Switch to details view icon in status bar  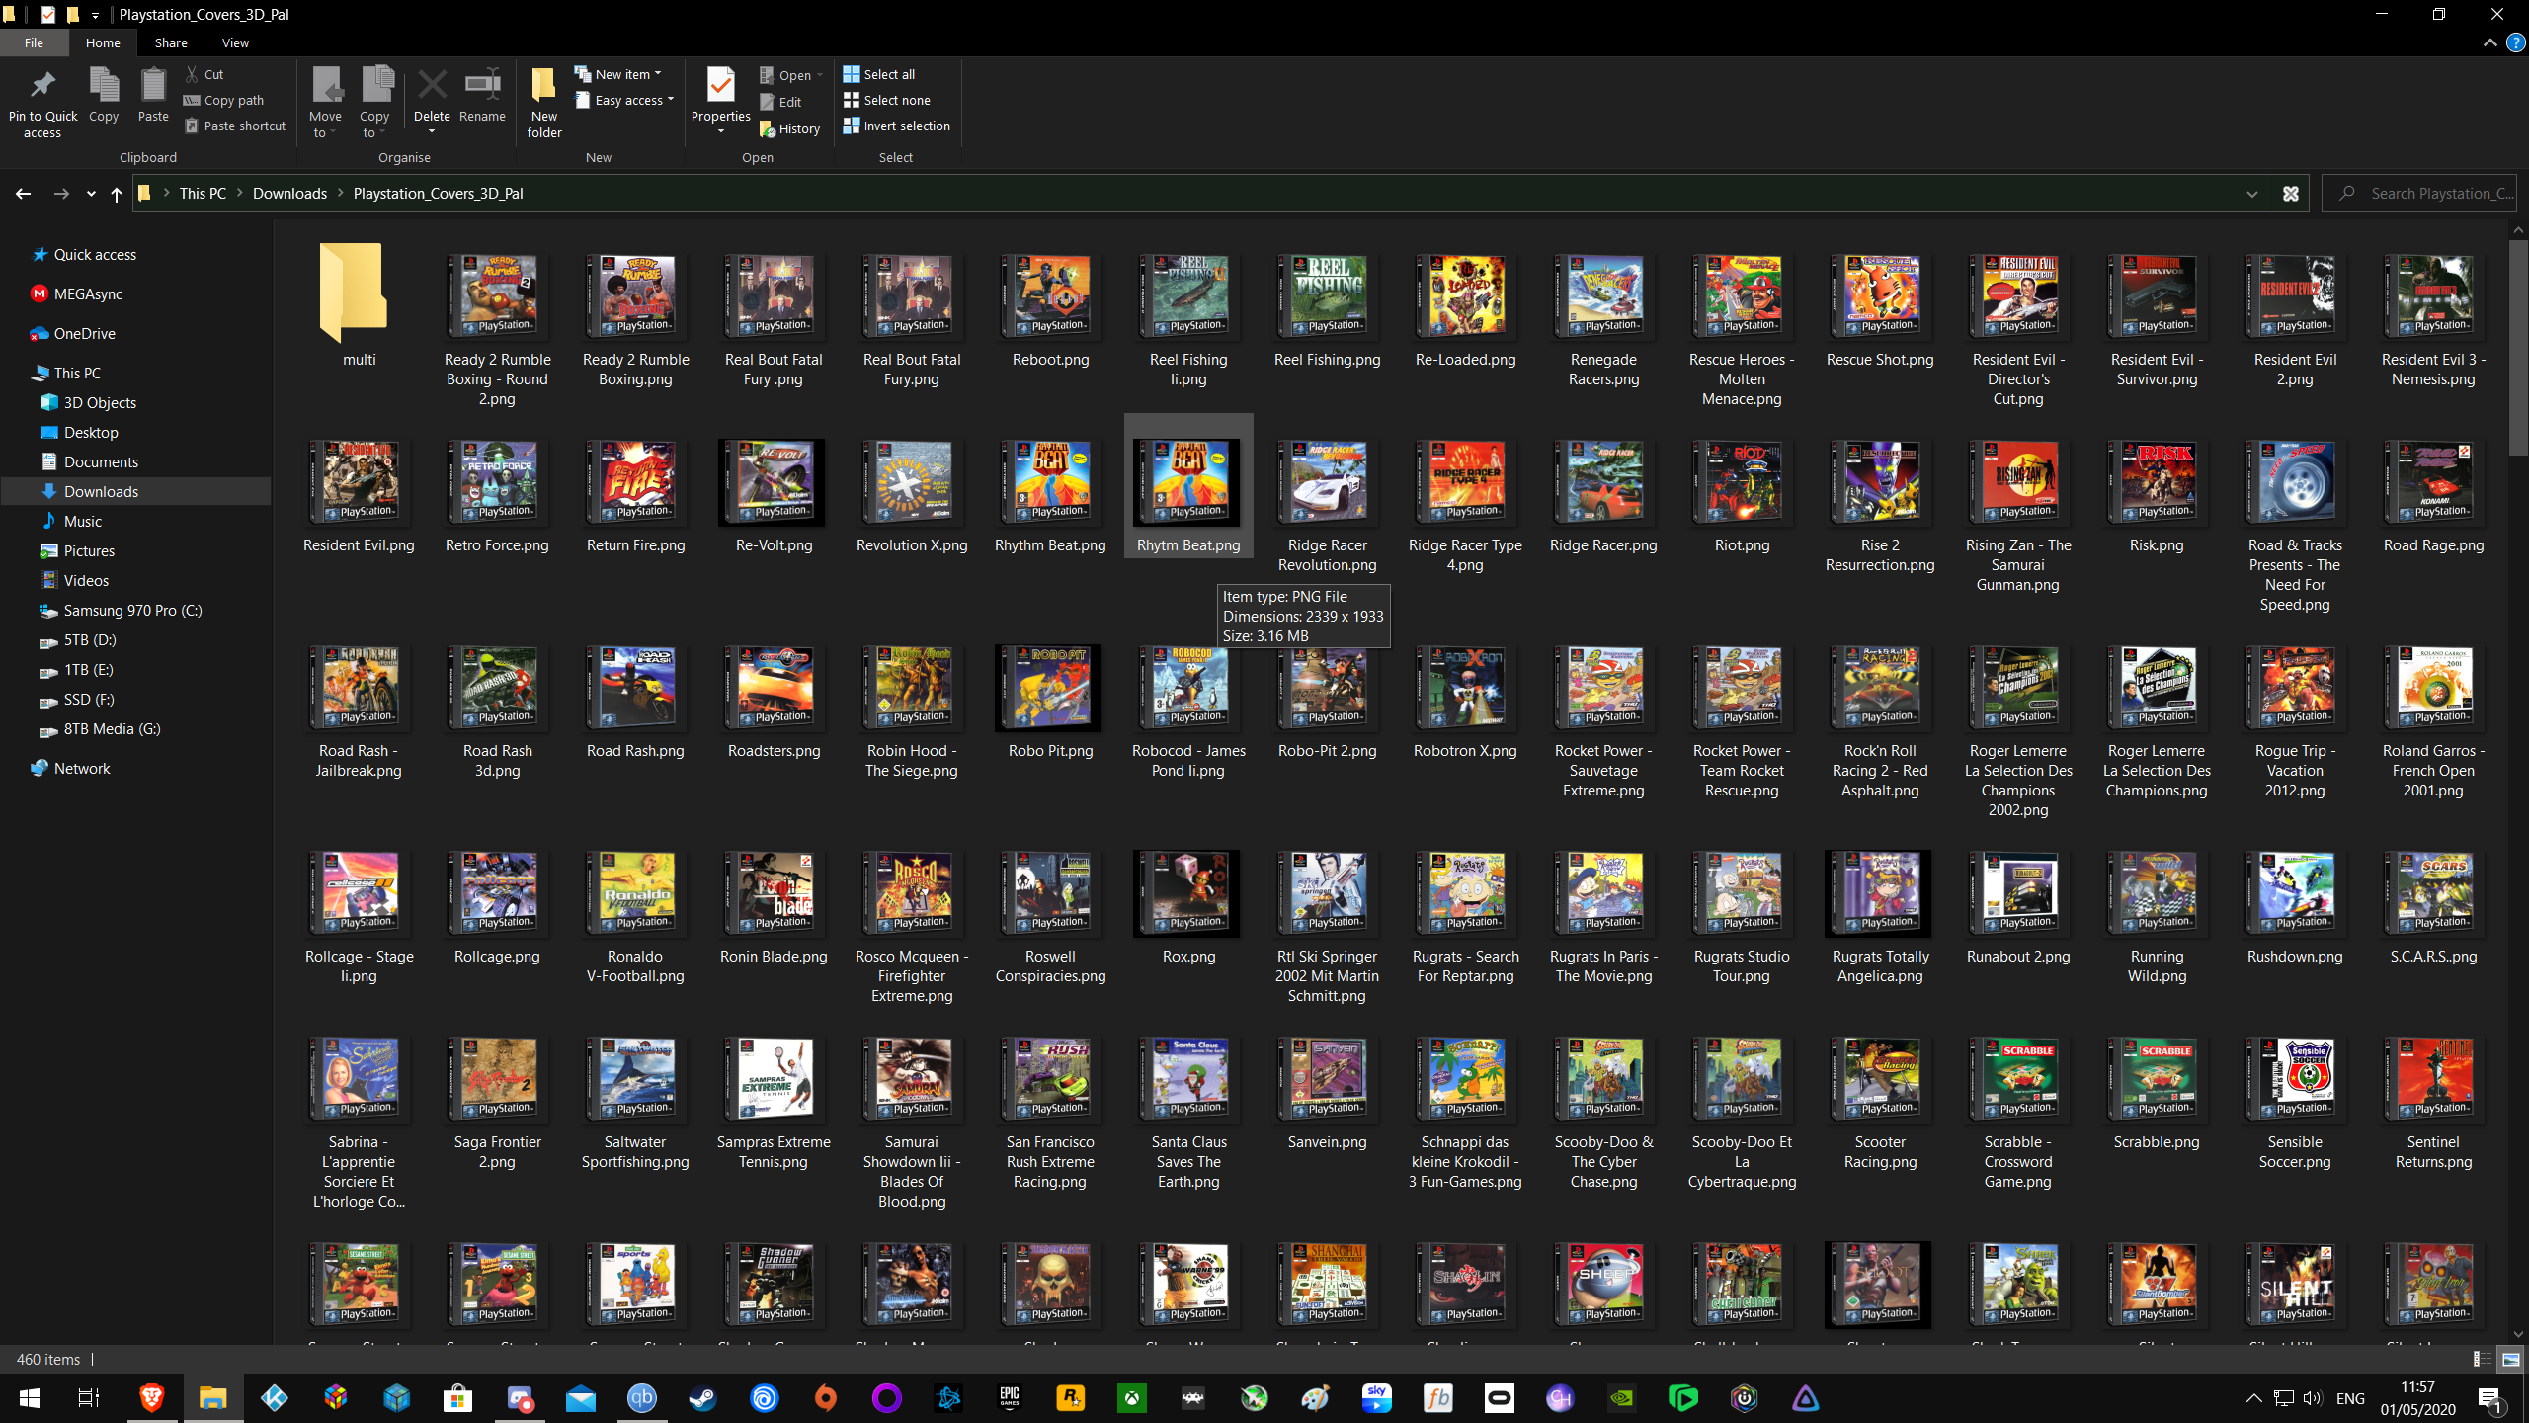click(x=2482, y=1359)
